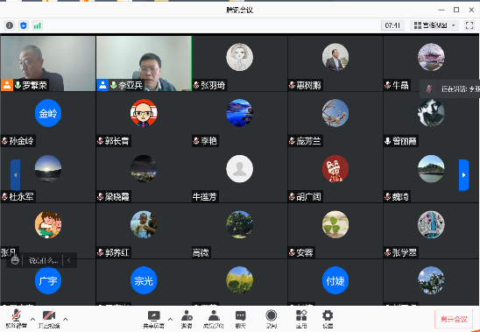Open the Share Screen tool

153,319
